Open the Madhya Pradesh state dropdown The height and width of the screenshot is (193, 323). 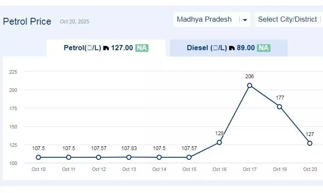tap(205, 20)
